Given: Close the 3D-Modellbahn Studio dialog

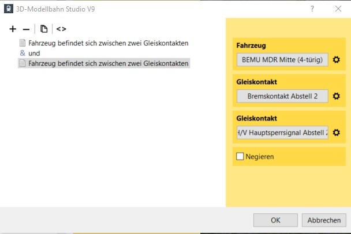Looking at the screenshot, I should click(x=338, y=9).
